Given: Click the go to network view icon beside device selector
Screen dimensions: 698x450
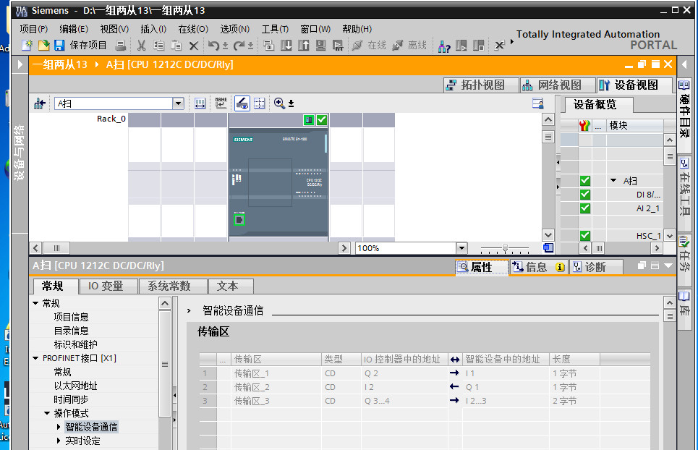Looking at the screenshot, I should pos(40,103).
